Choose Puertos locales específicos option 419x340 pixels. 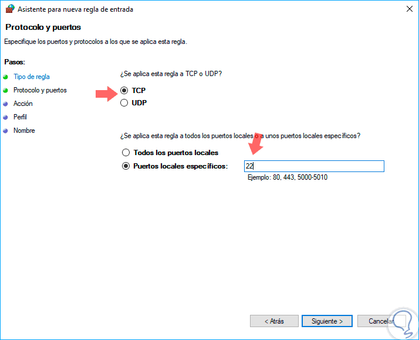pos(126,166)
